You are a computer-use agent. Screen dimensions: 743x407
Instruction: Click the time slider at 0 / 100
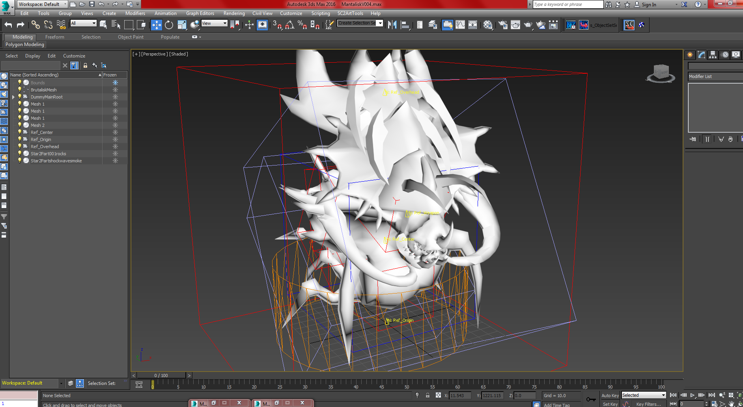point(161,375)
